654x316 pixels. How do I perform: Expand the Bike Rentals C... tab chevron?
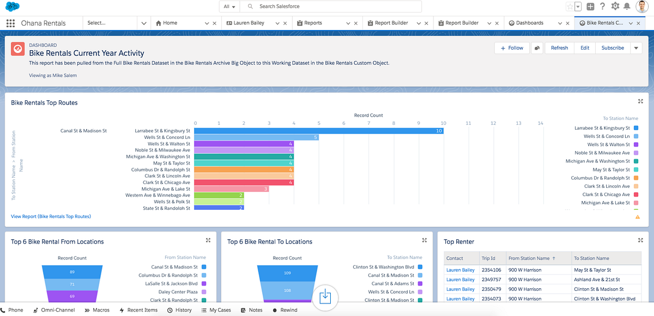point(631,23)
